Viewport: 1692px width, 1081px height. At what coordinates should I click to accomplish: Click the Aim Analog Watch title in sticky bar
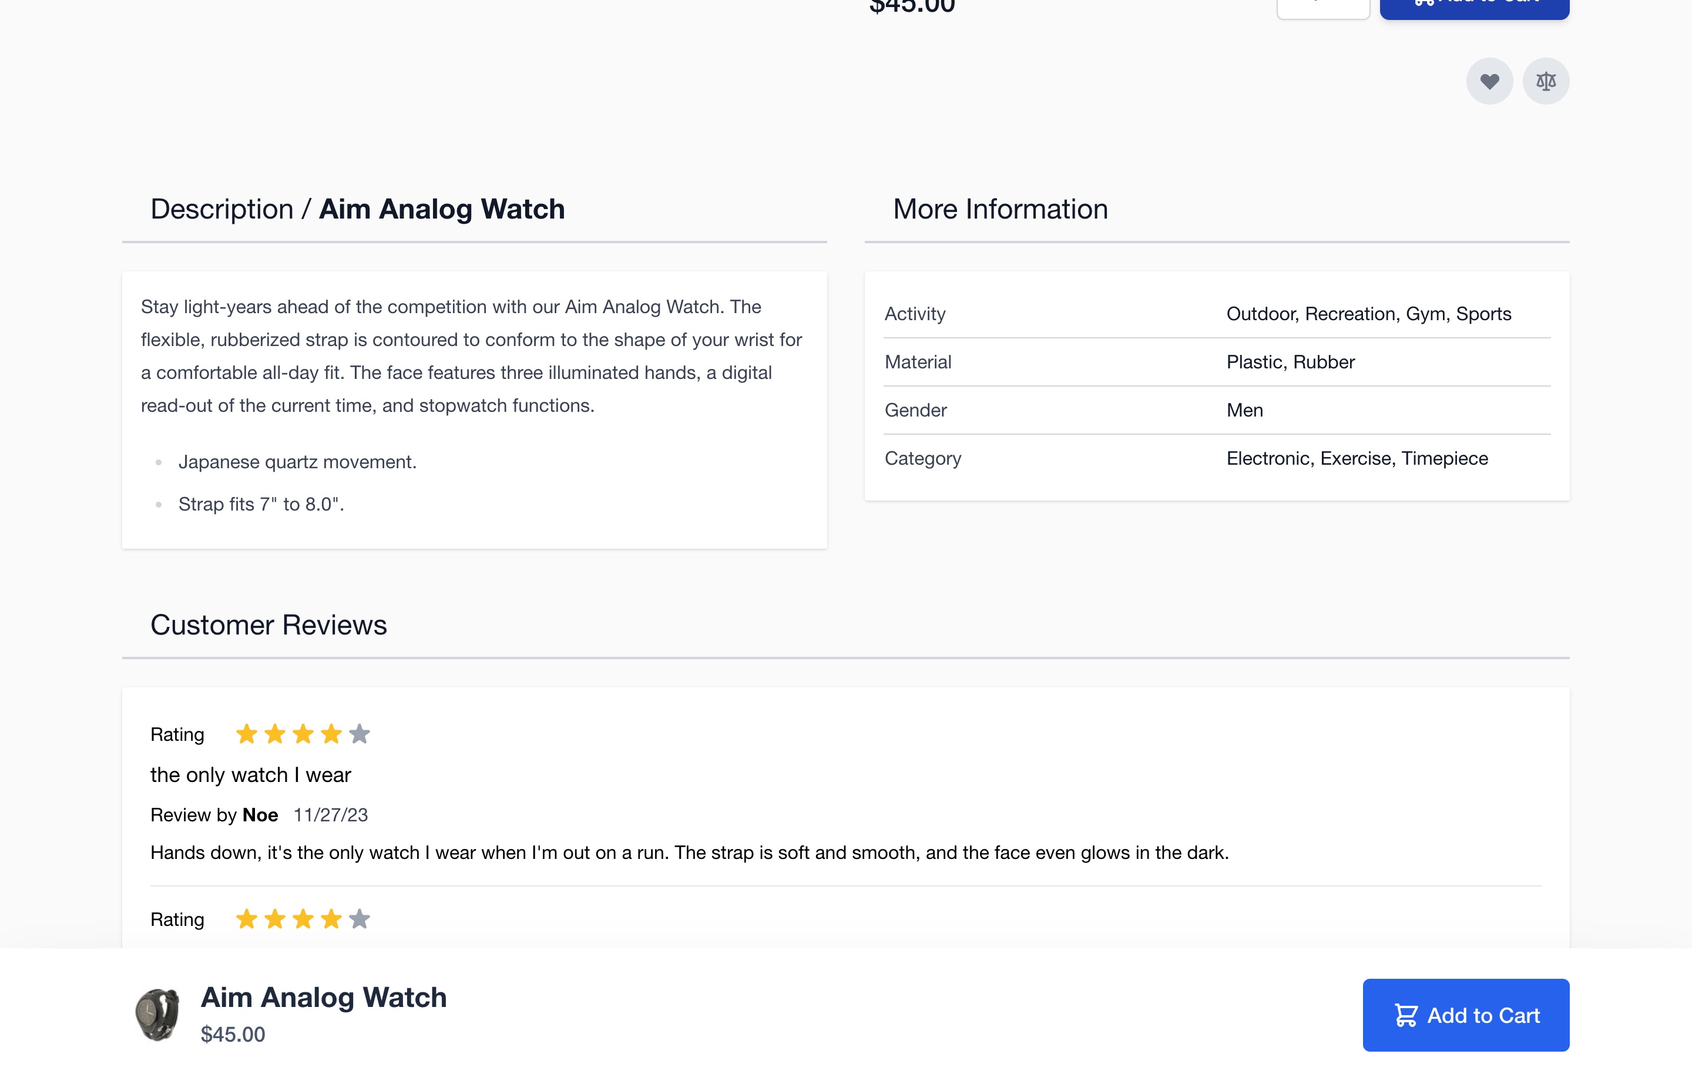click(x=323, y=996)
